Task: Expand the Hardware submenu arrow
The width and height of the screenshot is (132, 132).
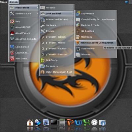Action: (x=73, y=25)
